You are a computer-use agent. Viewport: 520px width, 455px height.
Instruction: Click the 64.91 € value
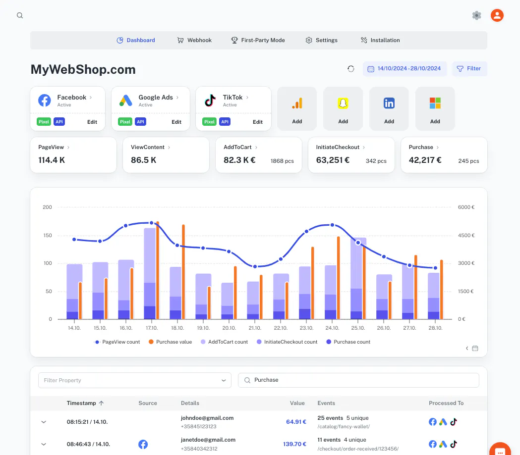[296, 422]
